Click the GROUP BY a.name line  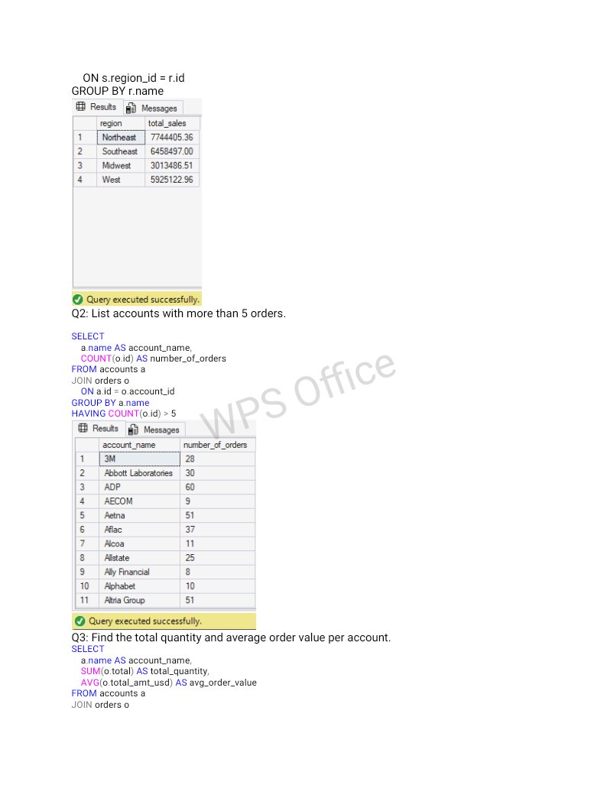pos(110,403)
